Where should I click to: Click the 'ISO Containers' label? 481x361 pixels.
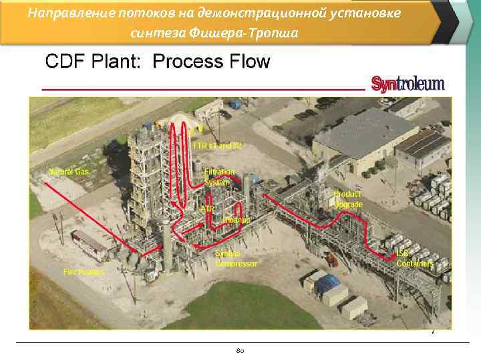415,259
